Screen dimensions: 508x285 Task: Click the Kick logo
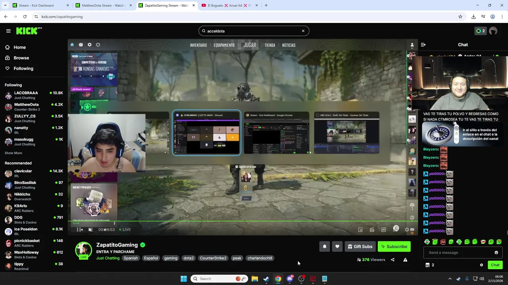coord(29,31)
